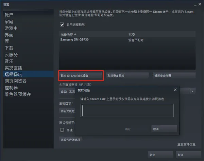Confirm settings with the bottom 确定 button
204x161 pixels.
pyautogui.click(x=160, y=155)
